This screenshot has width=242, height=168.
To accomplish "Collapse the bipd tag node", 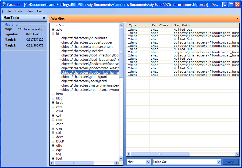I will coord(53,34).
